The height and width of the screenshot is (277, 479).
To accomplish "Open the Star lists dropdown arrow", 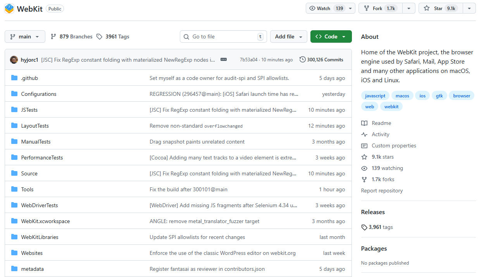I will (x=469, y=8).
